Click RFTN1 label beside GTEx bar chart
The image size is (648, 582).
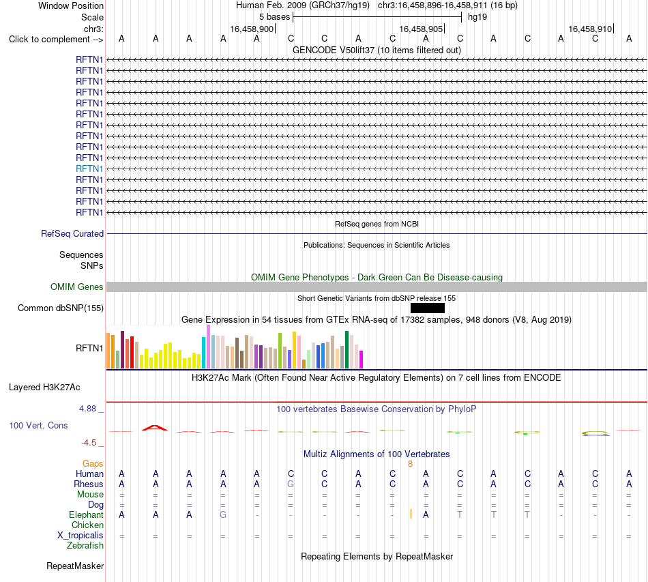pos(89,348)
